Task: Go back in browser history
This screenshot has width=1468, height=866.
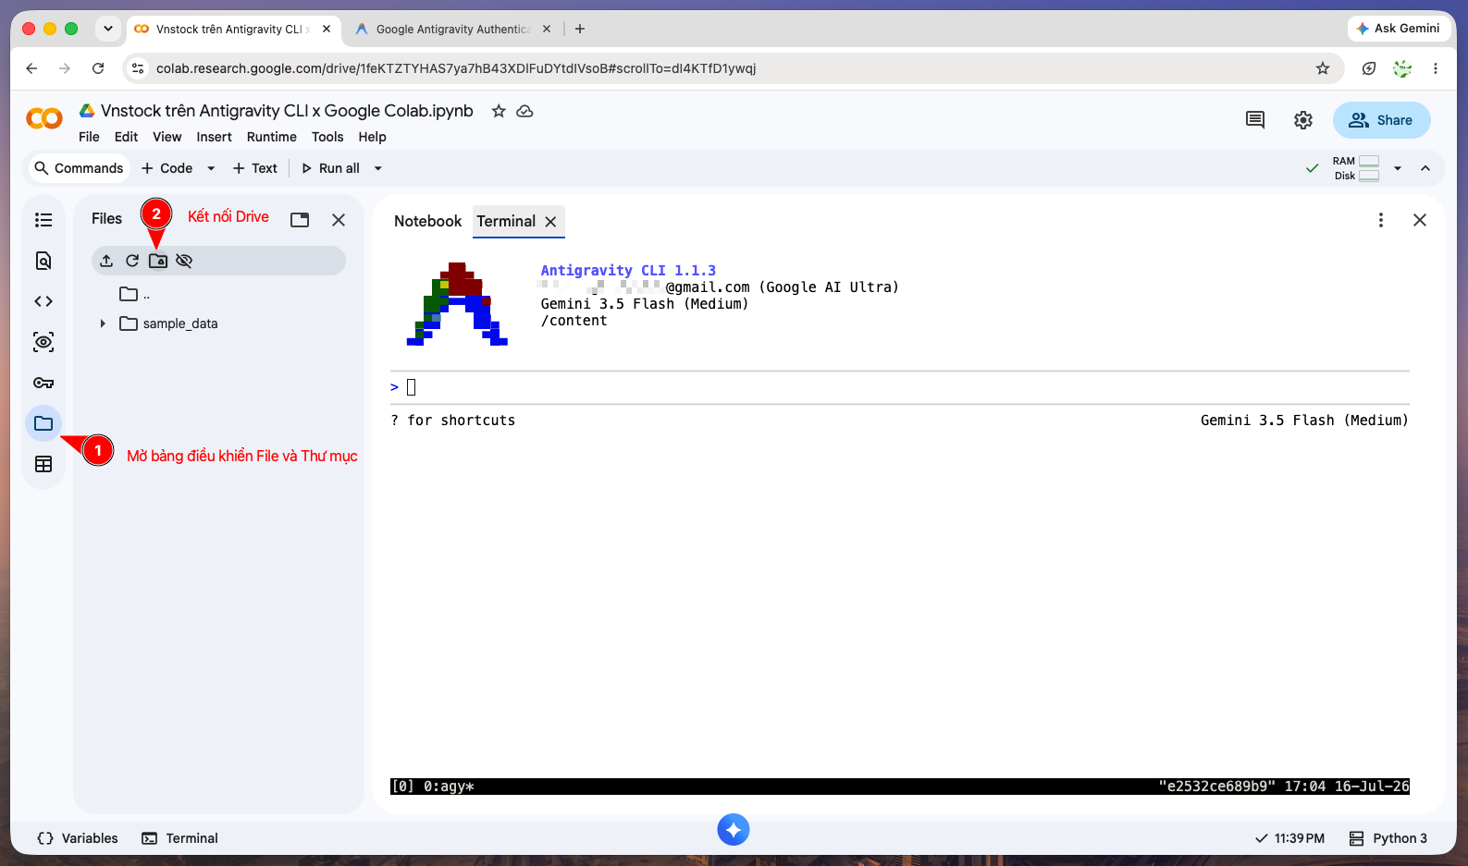Action: pyautogui.click(x=31, y=68)
